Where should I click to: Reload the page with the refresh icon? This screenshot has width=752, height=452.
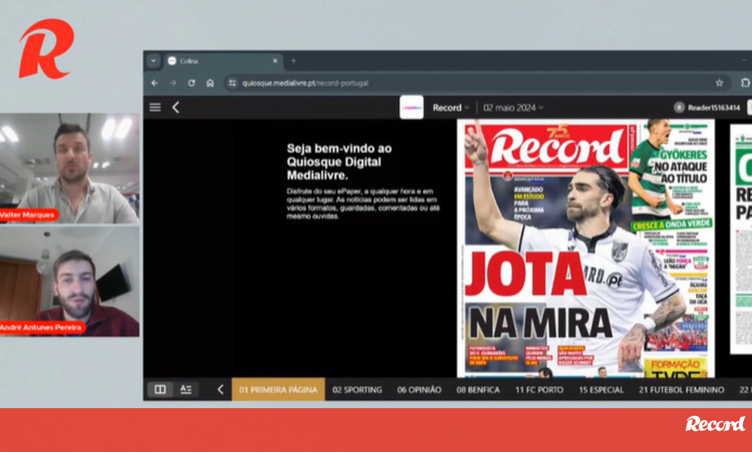pyautogui.click(x=191, y=83)
